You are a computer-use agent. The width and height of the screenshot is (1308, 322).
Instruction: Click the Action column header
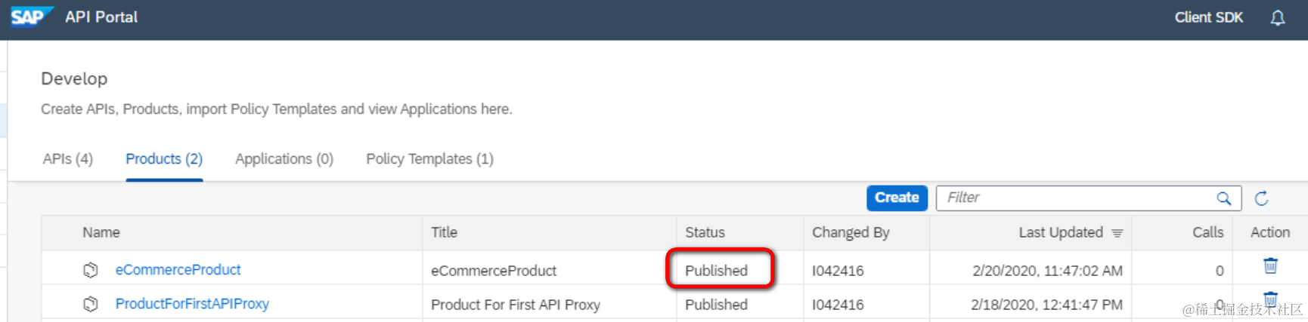pos(1270,232)
